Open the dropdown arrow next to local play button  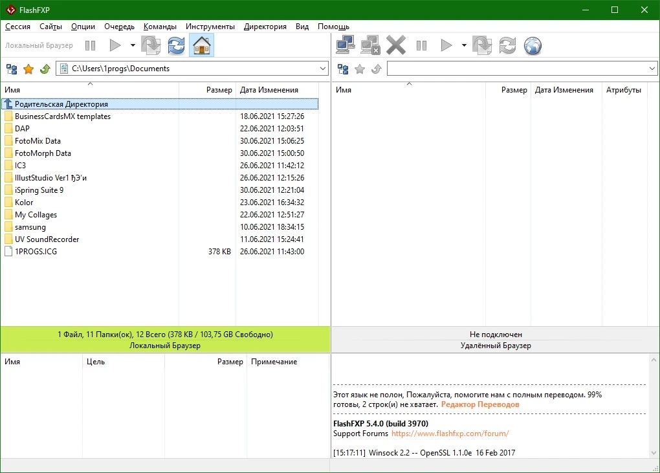(133, 45)
